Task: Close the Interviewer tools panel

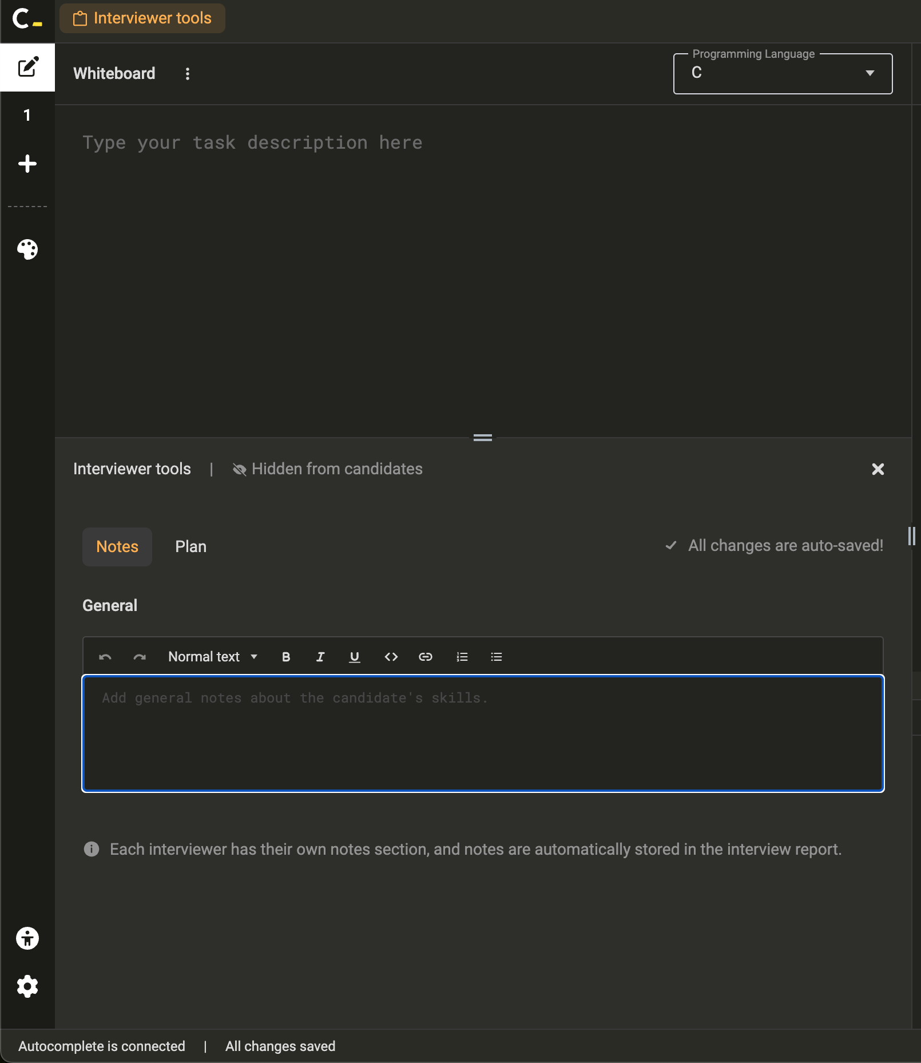Action: click(878, 469)
